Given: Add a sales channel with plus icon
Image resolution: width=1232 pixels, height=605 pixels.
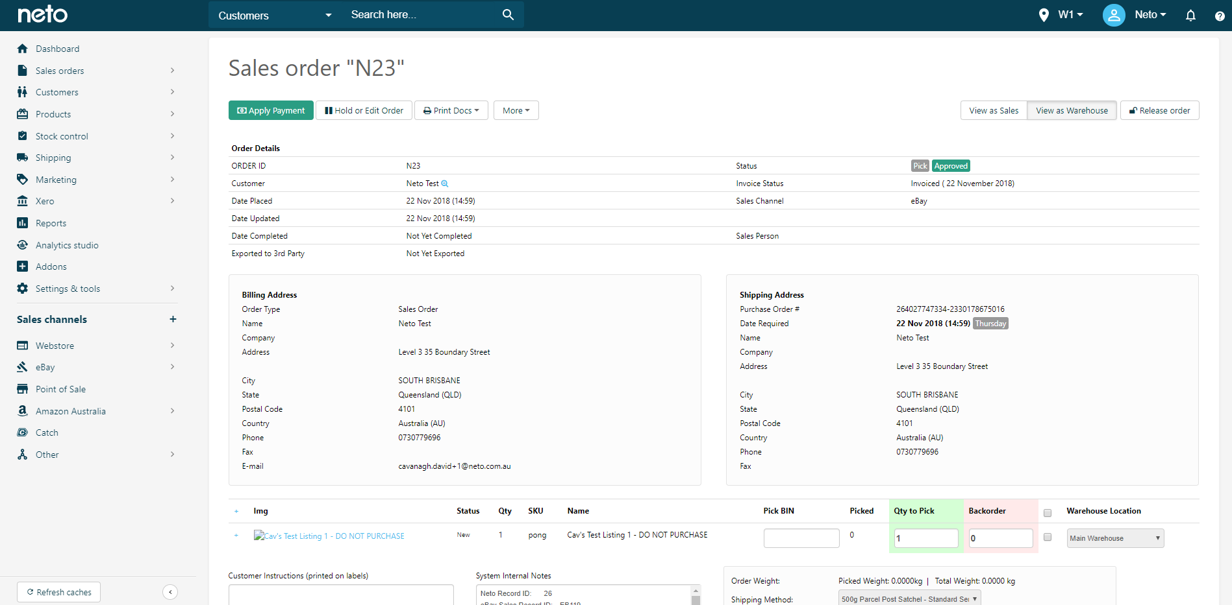Looking at the screenshot, I should tap(173, 319).
